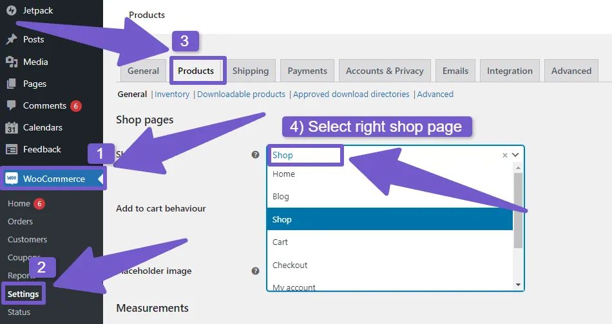
Task: Click help tooltip icon beside Shop page dropdown
Action: pyautogui.click(x=255, y=154)
